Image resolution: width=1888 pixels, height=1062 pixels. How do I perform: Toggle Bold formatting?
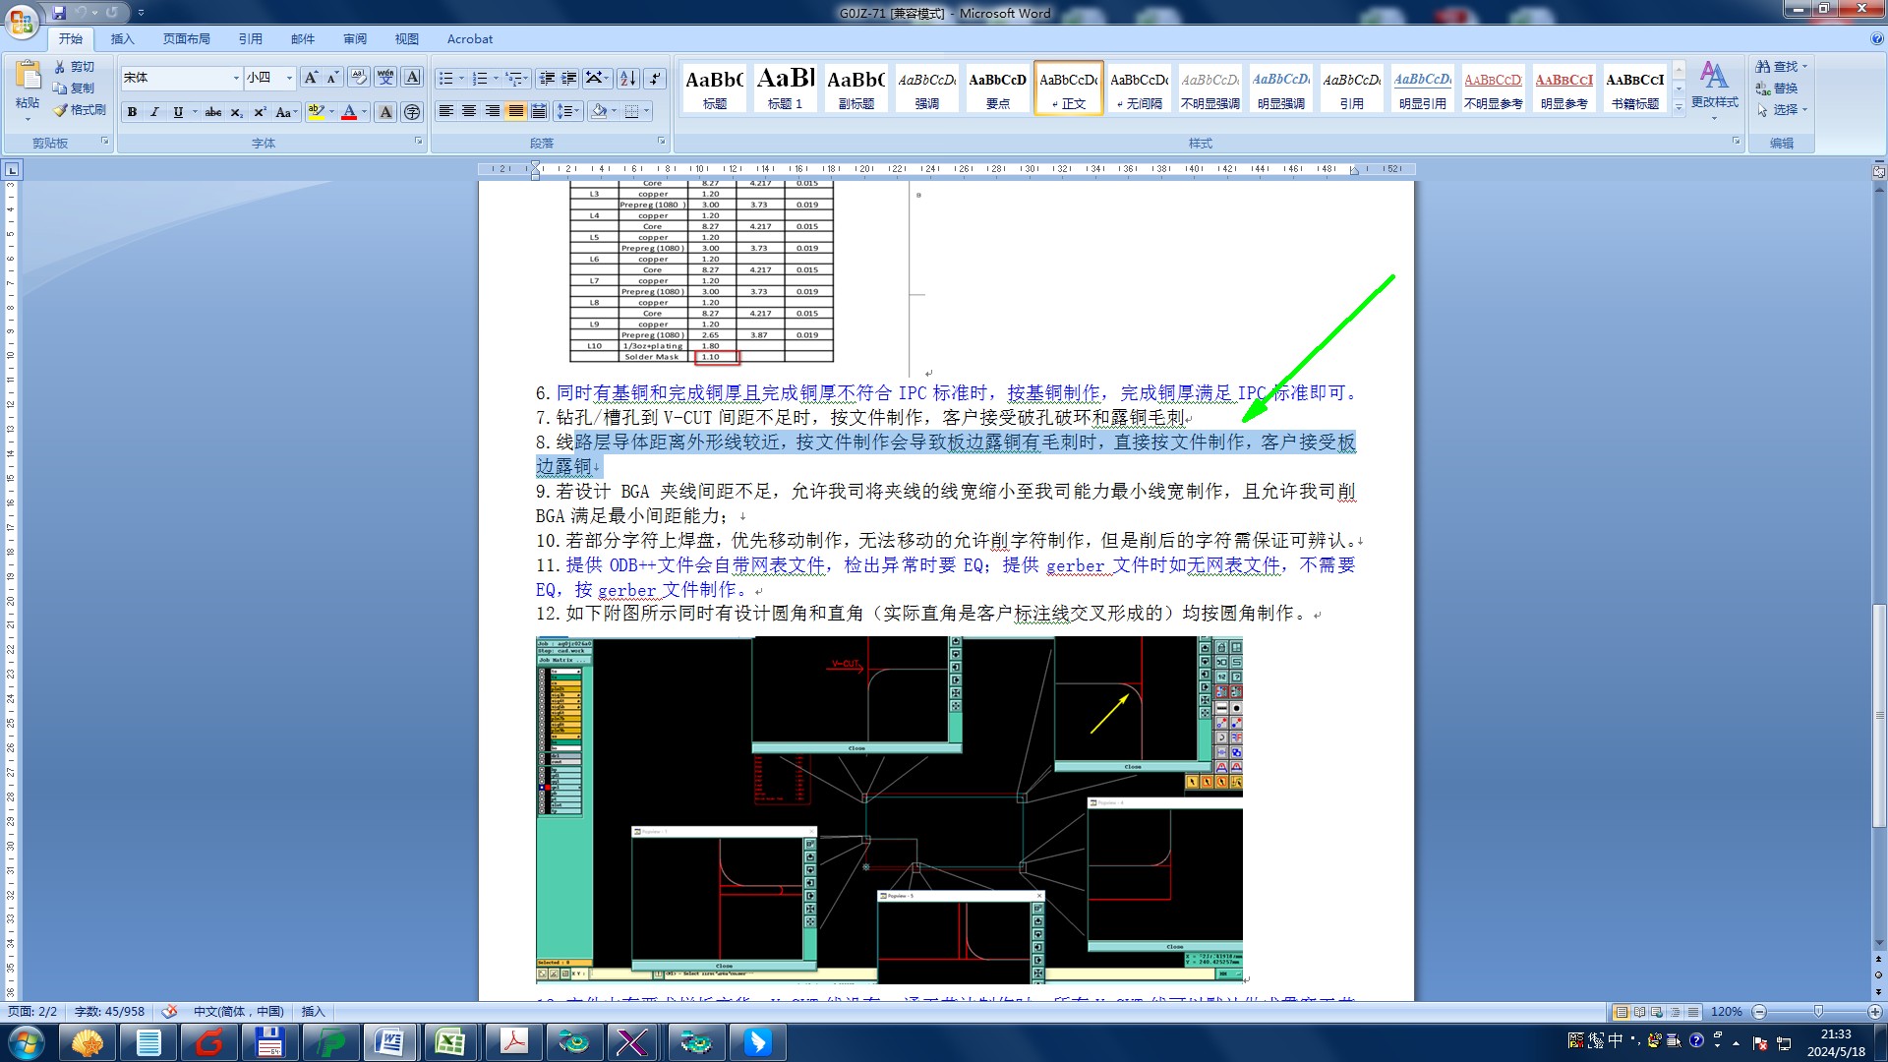tap(132, 112)
